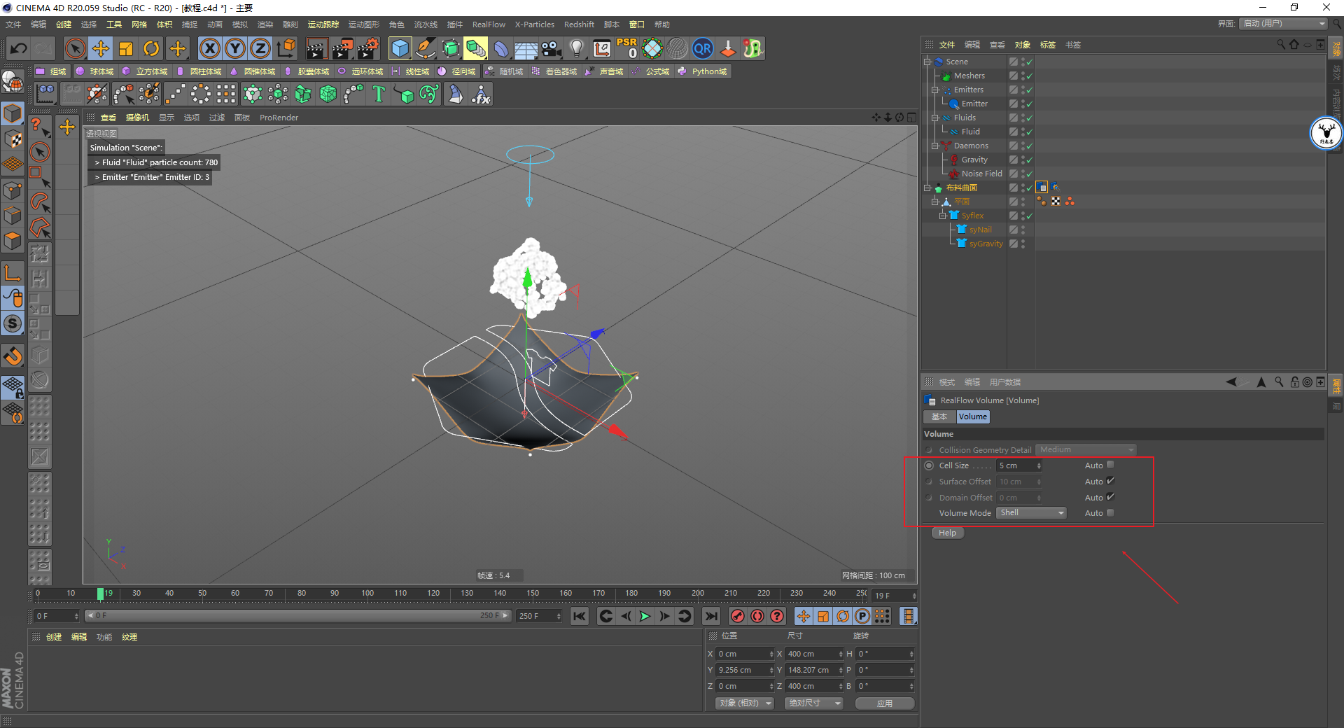Open the RealFlow menu
The width and height of the screenshot is (1344, 728).
(488, 24)
